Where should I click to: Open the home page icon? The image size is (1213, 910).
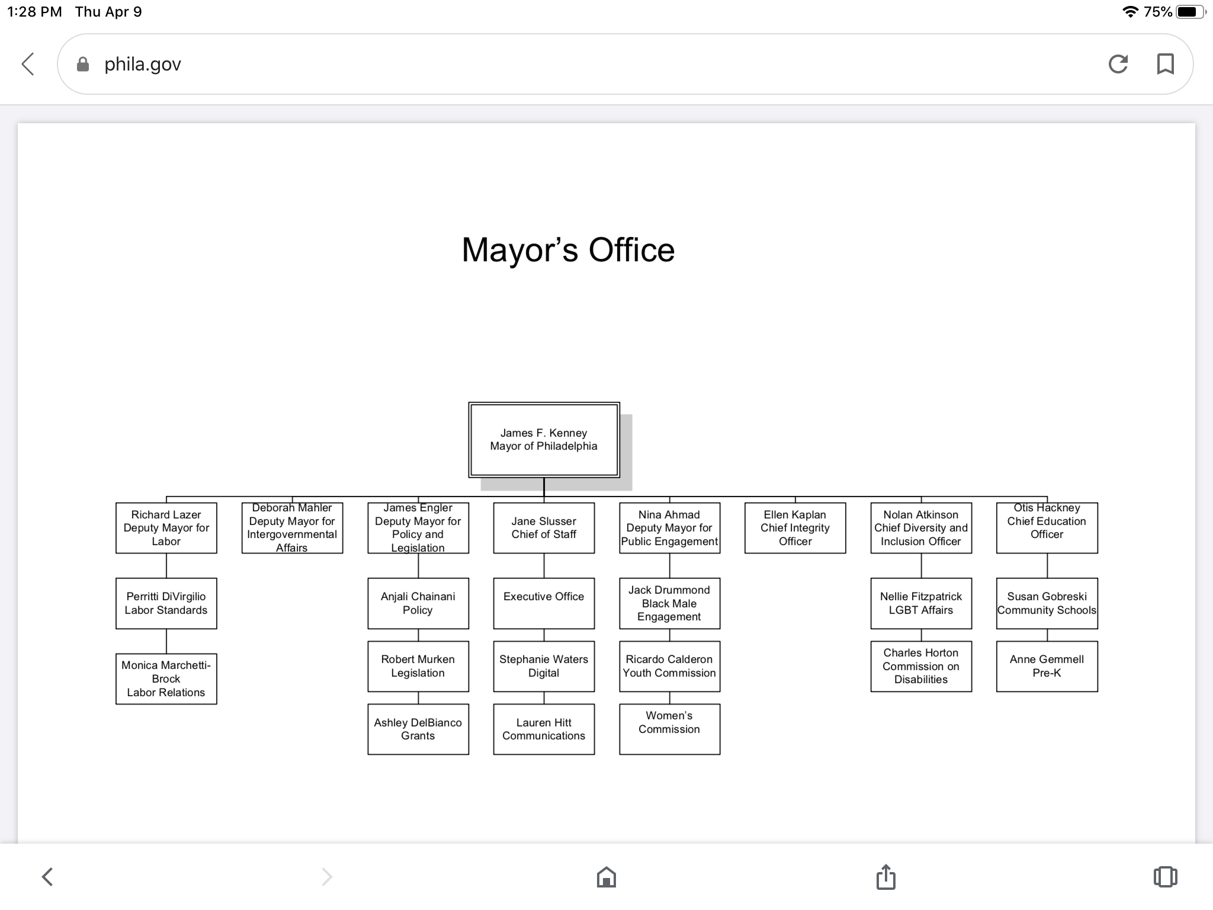(606, 876)
